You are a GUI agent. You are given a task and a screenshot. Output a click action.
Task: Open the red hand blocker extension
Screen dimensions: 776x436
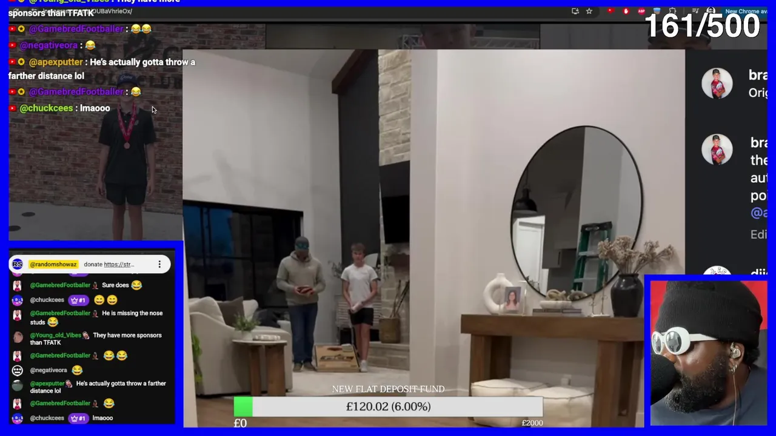point(626,11)
